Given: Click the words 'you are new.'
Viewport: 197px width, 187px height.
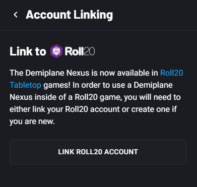Looking at the screenshot, I should 32,121.
